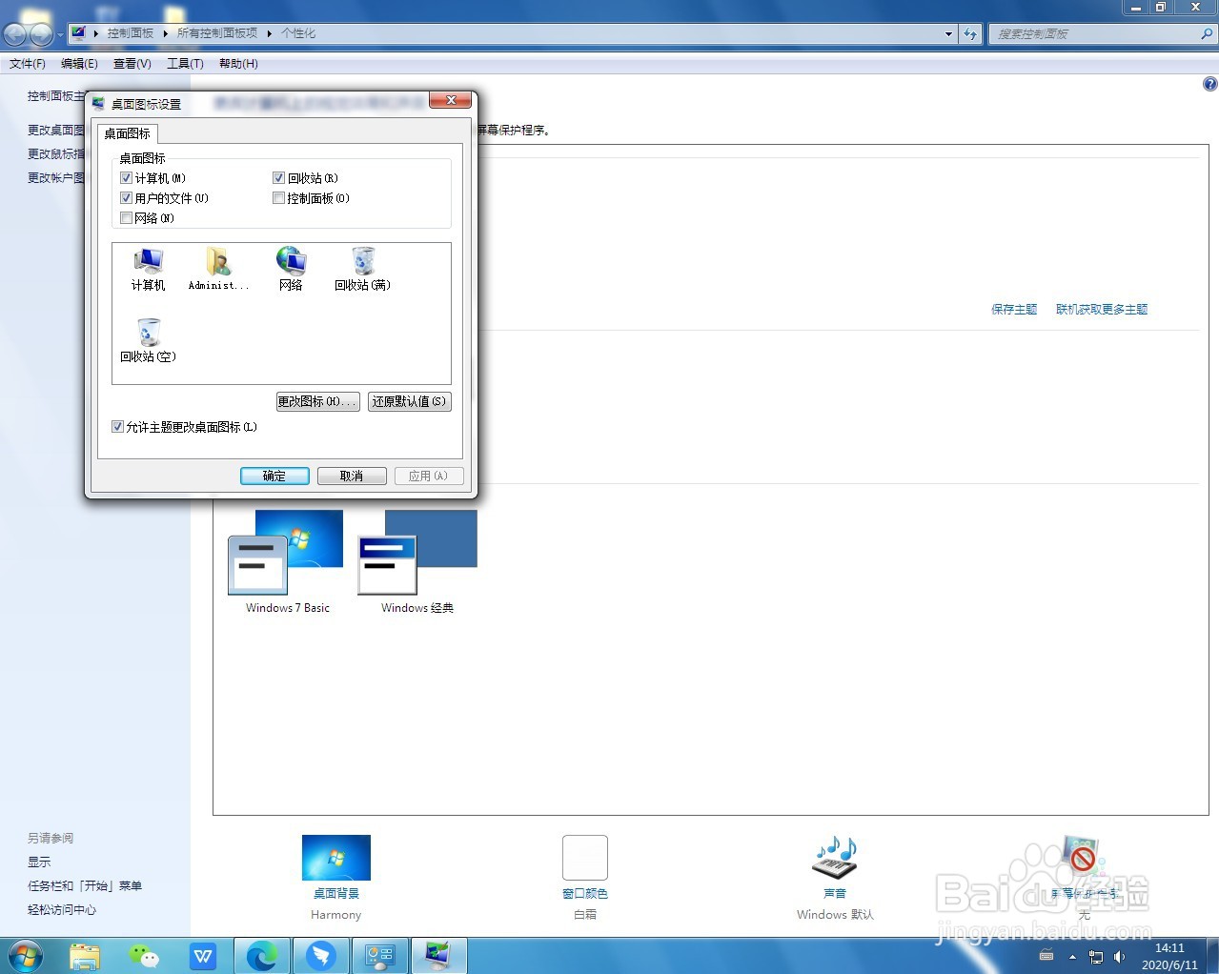Click the 更改图标 button
1219x974 pixels.
tap(317, 401)
